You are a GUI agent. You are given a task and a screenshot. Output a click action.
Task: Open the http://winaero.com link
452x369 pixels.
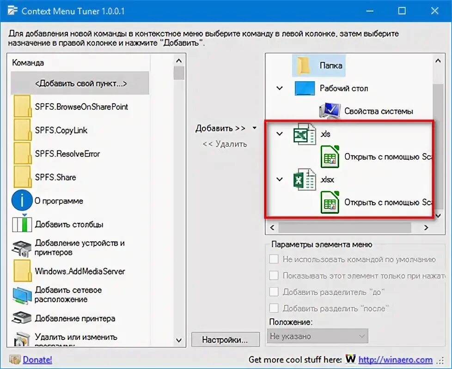tap(396, 359)
